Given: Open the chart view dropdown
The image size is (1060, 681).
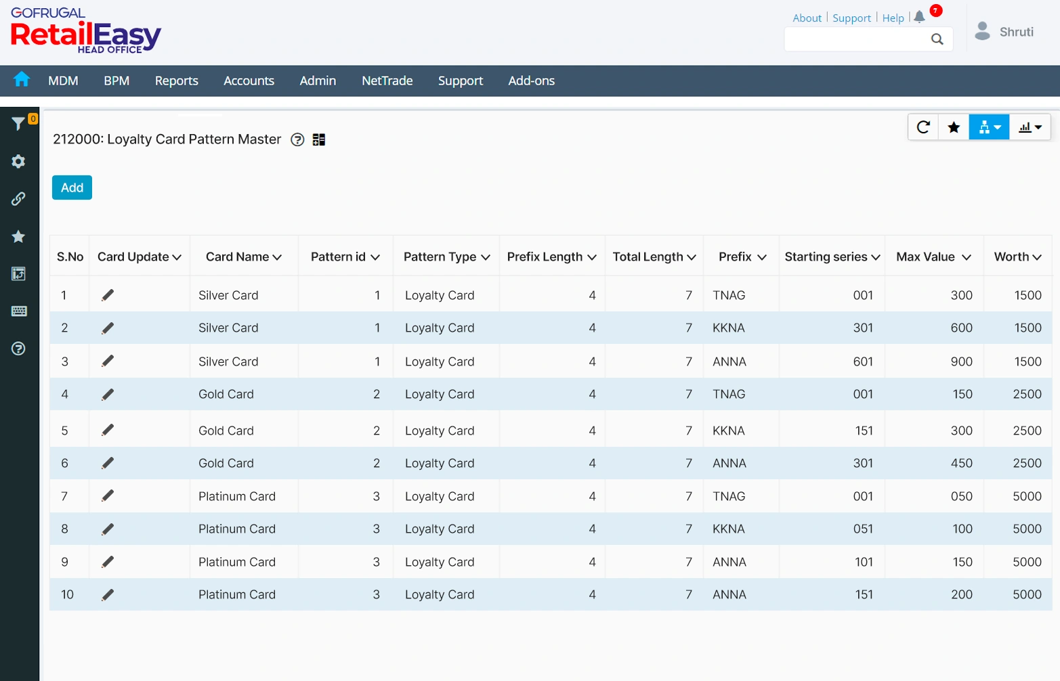Looking at the screenshot, I should coord(1030,127).
